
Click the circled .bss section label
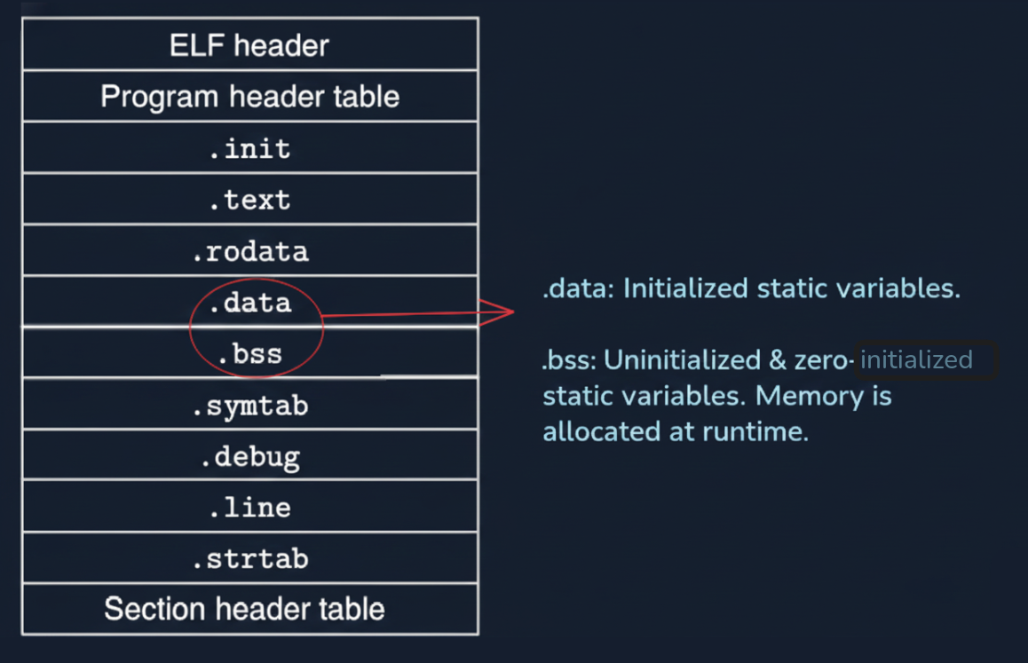pyautogui.click(x=250, y=354)
